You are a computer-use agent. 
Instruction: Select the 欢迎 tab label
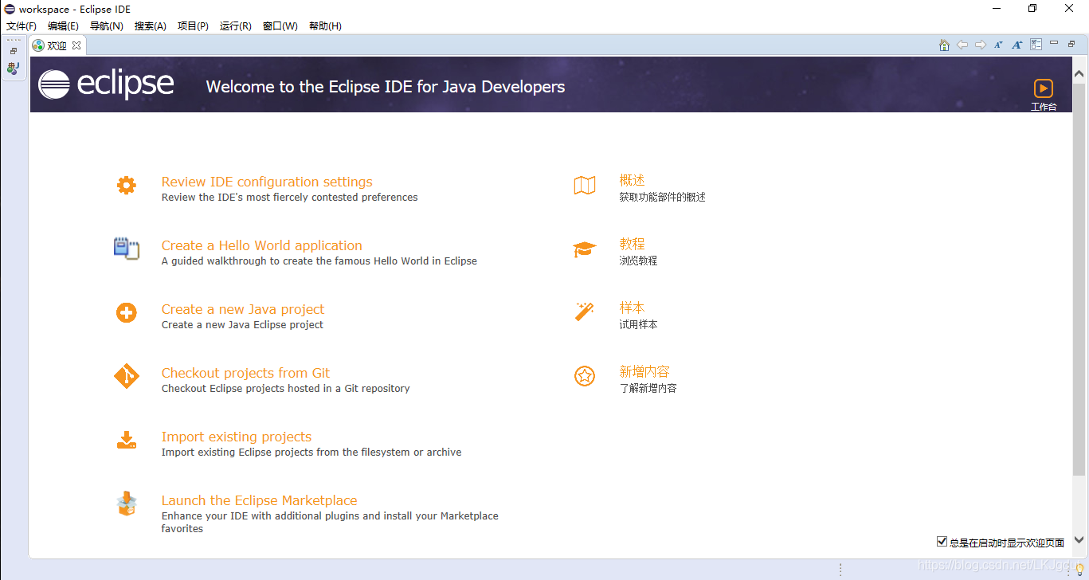coord(57,46)
